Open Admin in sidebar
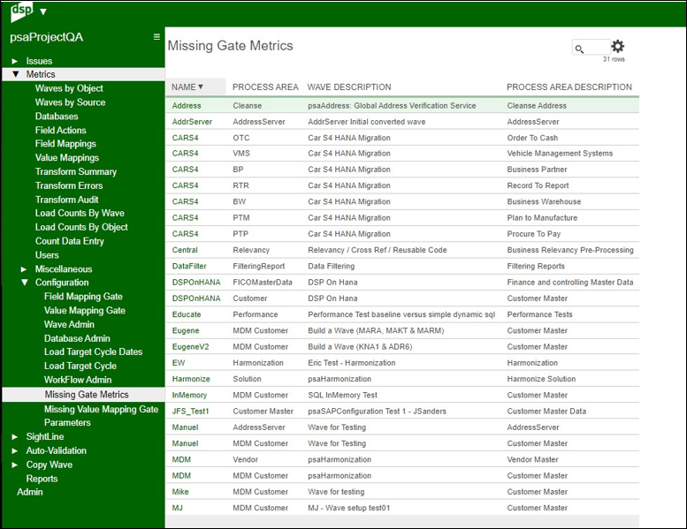The height and width of the screenshot is (529, 687). (30, 492)
